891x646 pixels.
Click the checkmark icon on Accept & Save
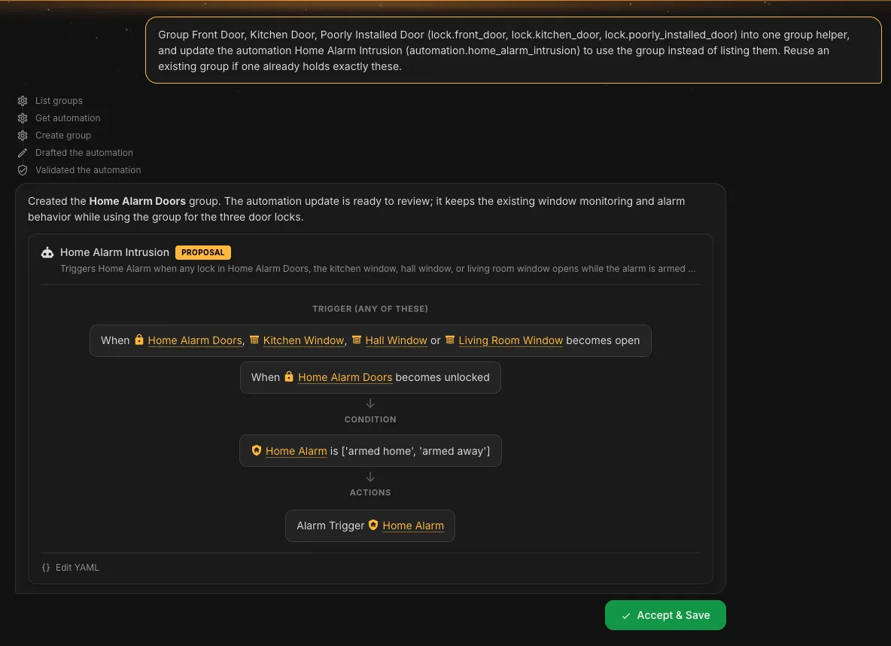point(625,616)
